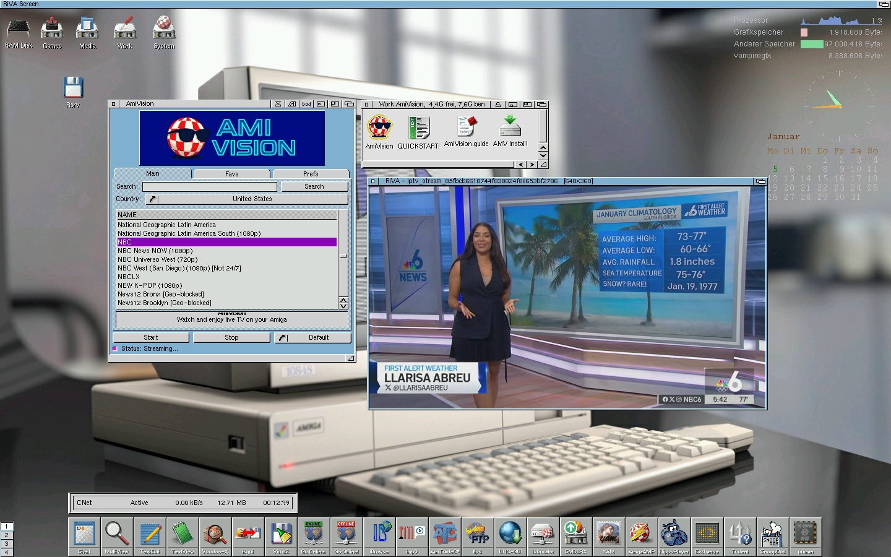Viewport: 891px width, 557px height.
Task: Click the up arrow in the Work:AmiVision window scrollbar
Action: coord(543,148)
